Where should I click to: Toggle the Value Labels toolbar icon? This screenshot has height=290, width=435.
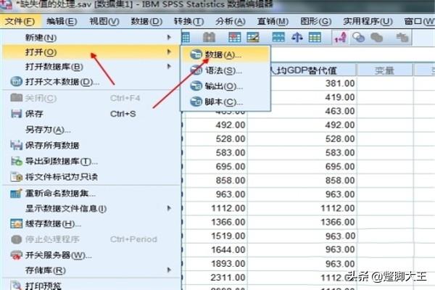coord(341,37)
